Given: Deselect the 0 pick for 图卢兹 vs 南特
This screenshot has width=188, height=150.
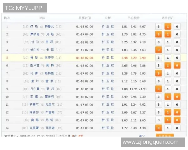Looking at the screenshot, I should click(x=177, y=65).
